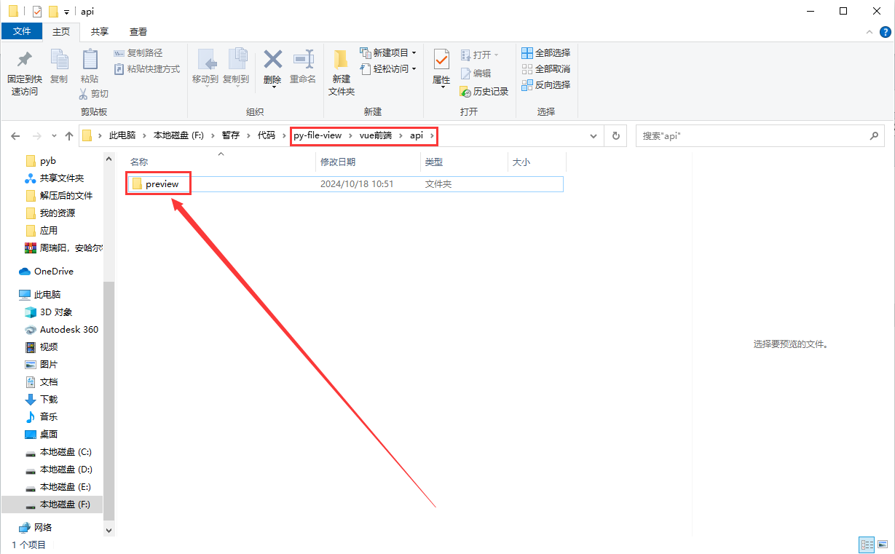Click Invert selection (反向选择)
Image resolution: width=895 pixels, height=554 pixels.
[546, 85]
